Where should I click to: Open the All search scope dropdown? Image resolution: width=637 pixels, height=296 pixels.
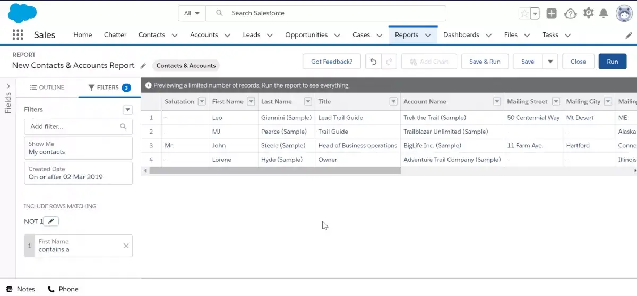pyautogui.click(x=192, y=13)
